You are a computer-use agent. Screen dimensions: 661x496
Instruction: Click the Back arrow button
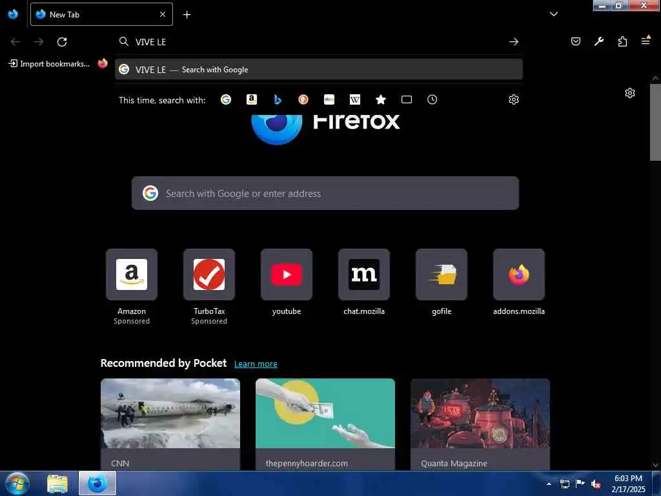(x=15, y=42)
